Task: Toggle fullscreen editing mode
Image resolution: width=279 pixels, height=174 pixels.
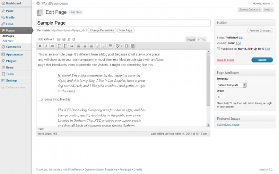Action: coord(126,46)
